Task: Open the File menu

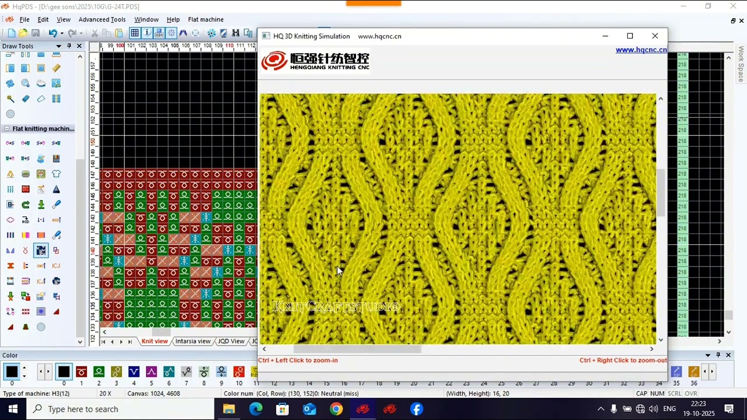Action: click(24, 19)
